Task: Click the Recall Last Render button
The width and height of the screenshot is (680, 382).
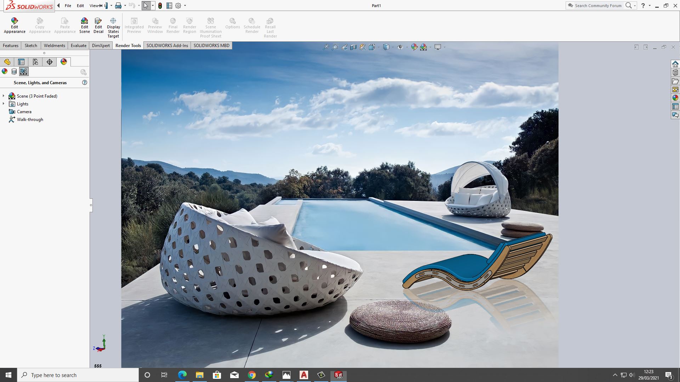Action: point(270,25)
